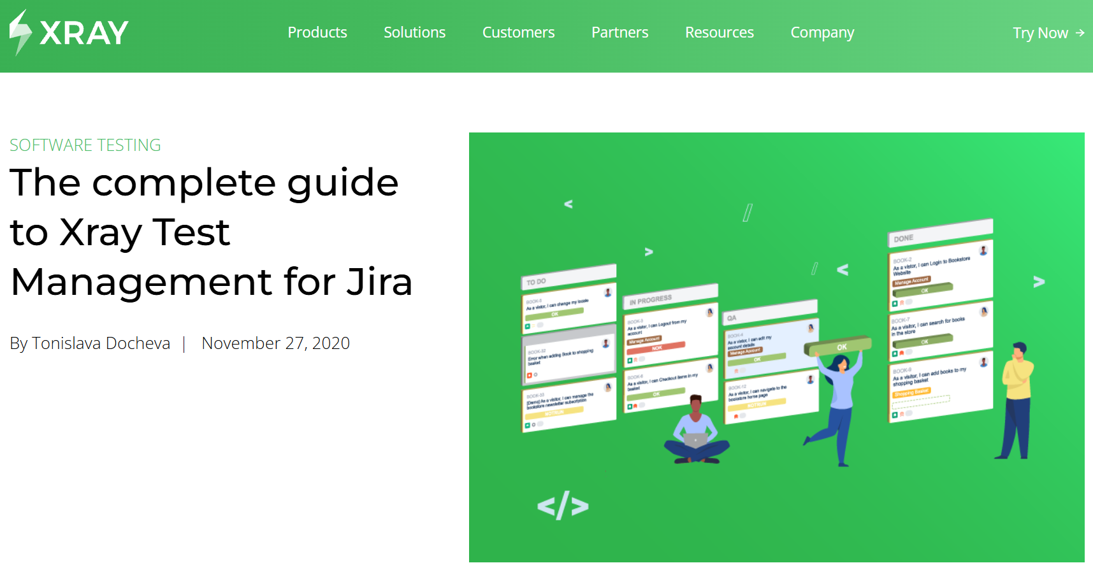Click the article title heading
The width and height of the screenshot is (1093, 570).
coord(210,232)
